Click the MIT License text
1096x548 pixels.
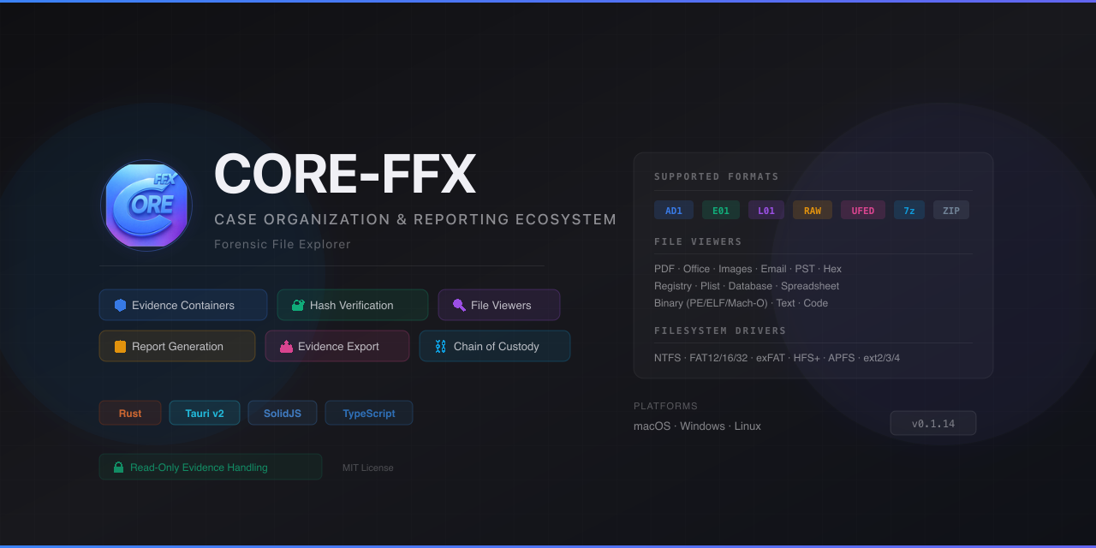(368, 468)
